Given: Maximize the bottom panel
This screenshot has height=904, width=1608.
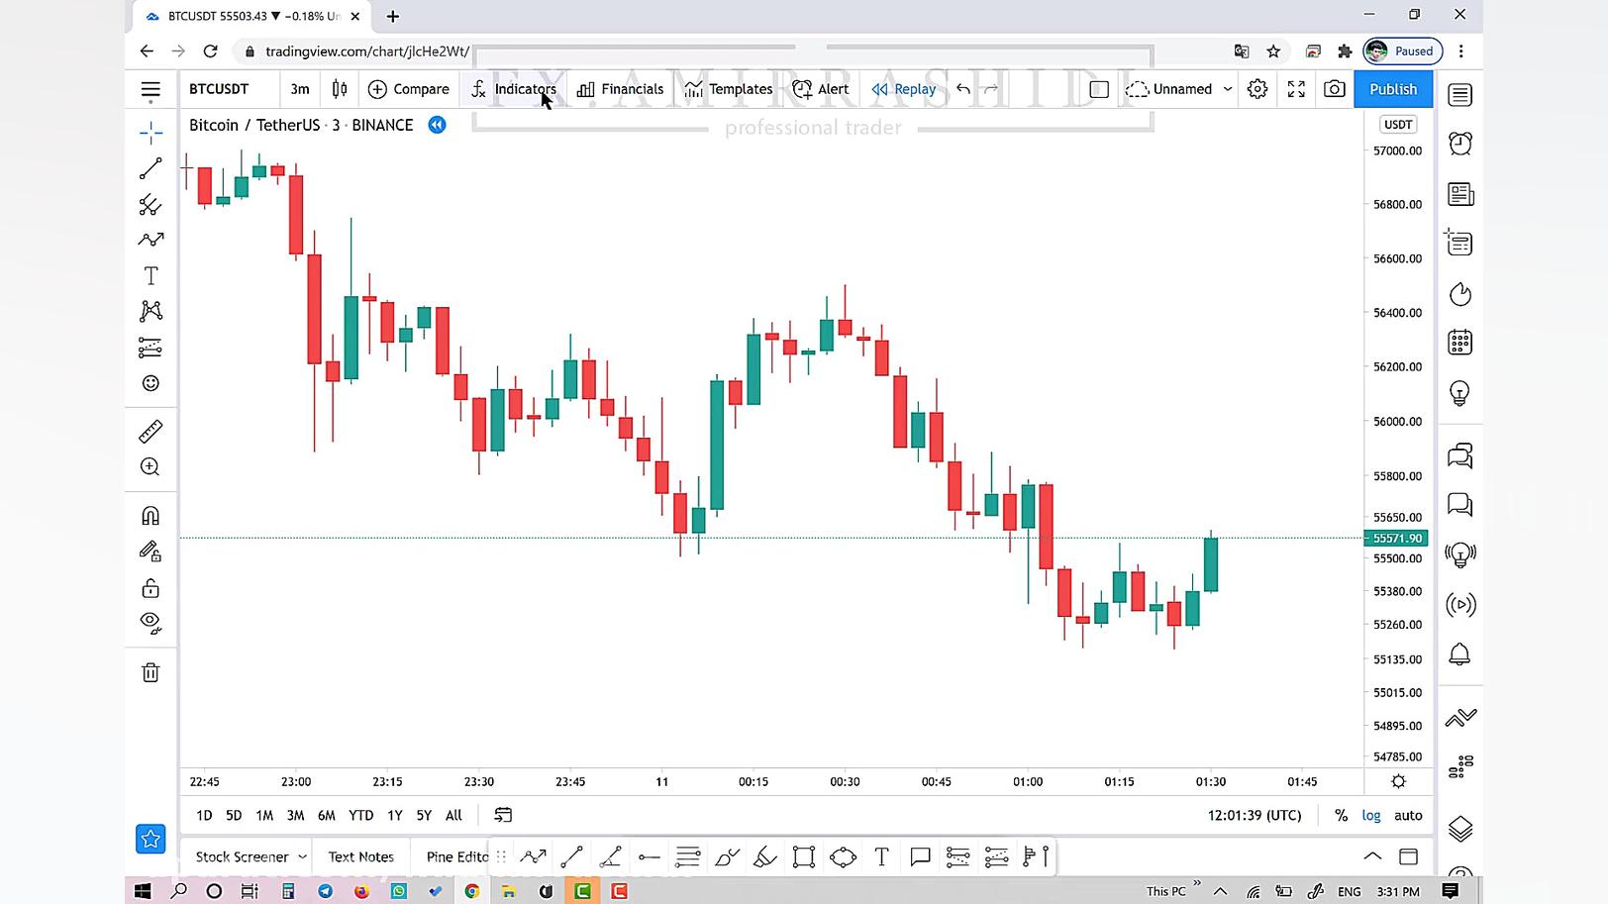Looking at the screenshot, I should pos(1408,856).
